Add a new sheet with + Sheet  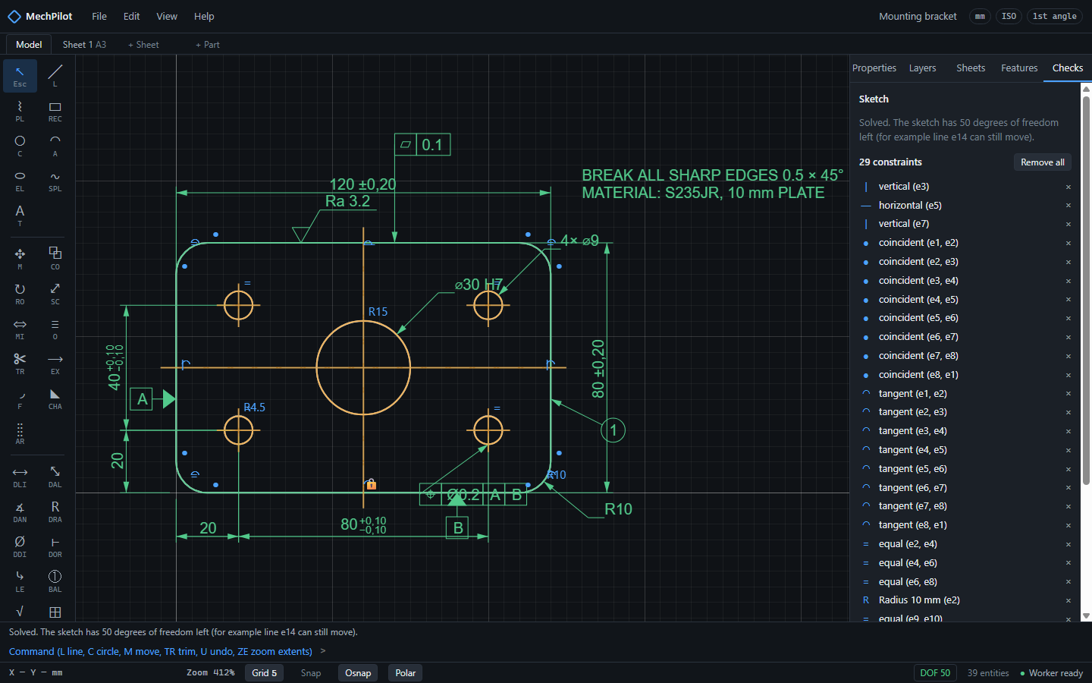pos(143,45)
